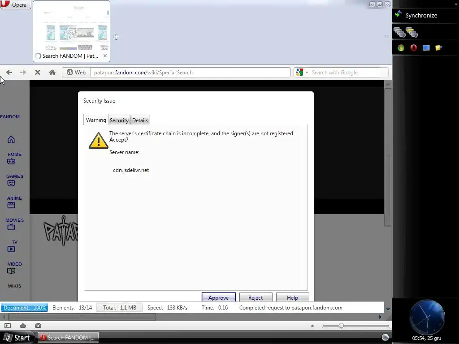Click the Elements 13/14 status entry
Screen dimensions: 459x344
coord(72,307)
